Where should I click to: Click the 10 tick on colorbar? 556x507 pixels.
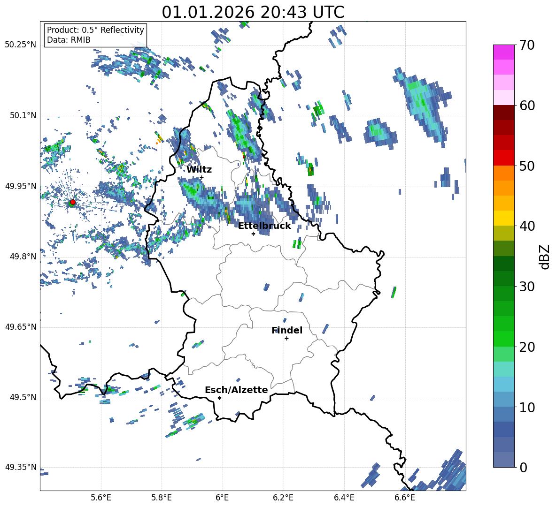tap(527, 407)
